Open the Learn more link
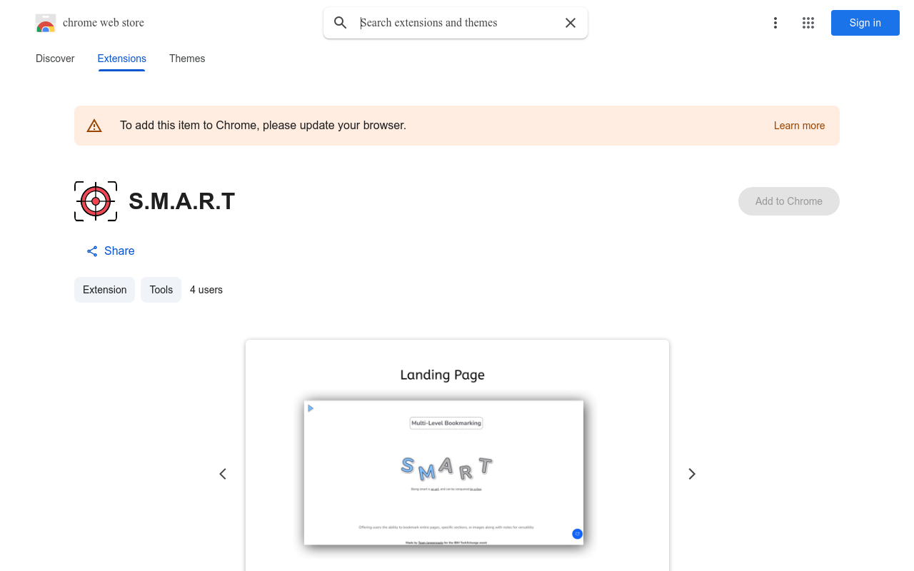Viewport: 914px width, 571px height. pyautogui.click(x=799, y=126)
